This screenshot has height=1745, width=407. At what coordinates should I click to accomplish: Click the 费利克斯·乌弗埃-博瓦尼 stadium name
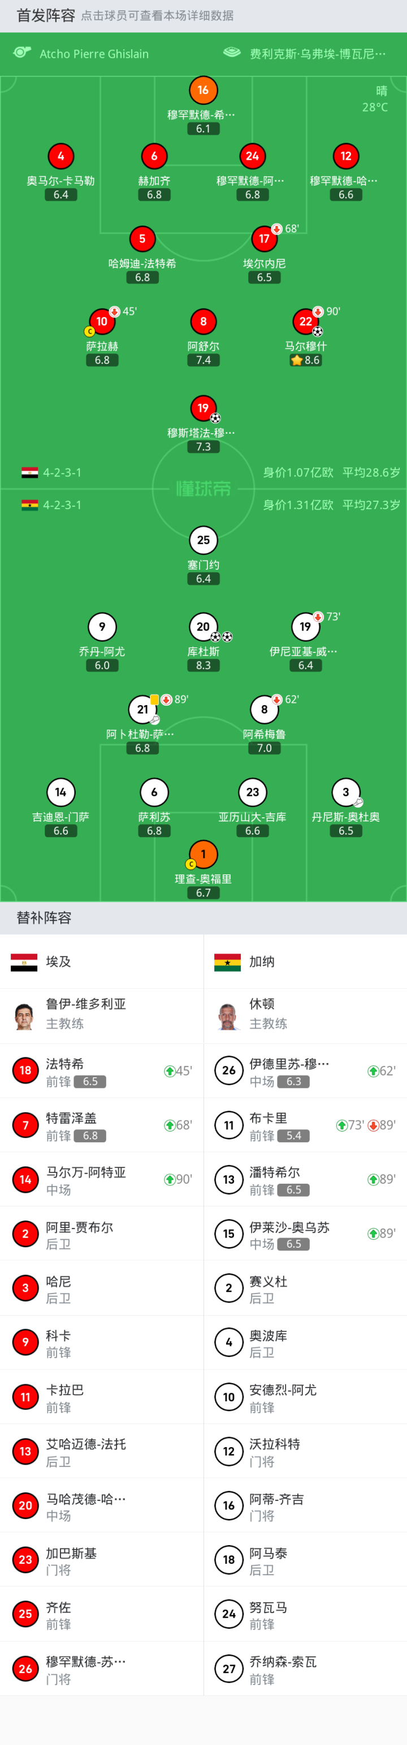[x=318, y=53]
